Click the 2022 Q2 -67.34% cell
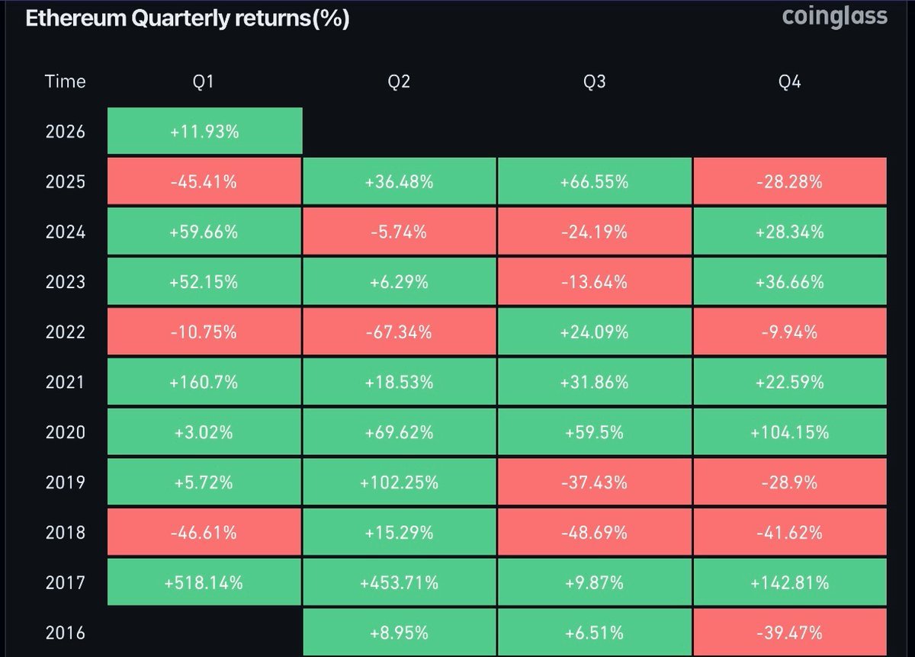This screenshot has width=915, height=657. click(x=400, y=332)
